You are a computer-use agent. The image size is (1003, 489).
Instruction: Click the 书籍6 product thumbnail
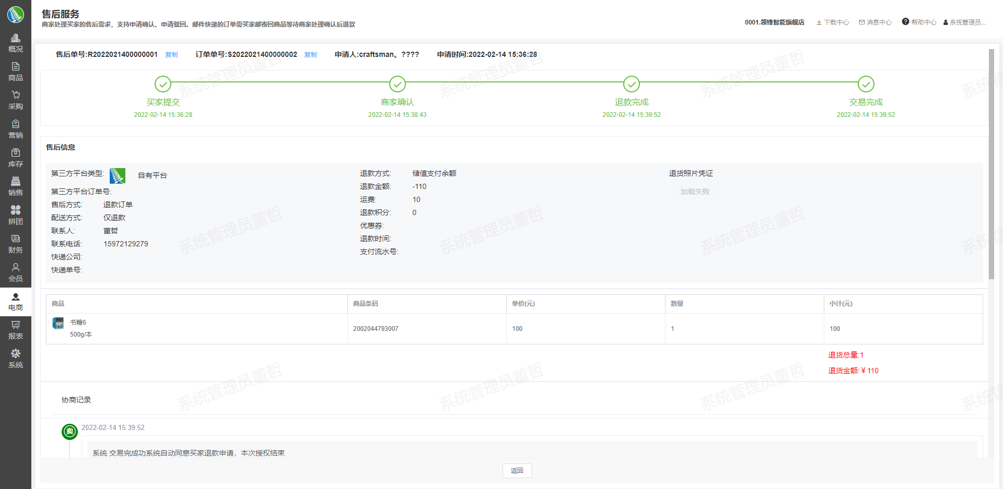59,324
